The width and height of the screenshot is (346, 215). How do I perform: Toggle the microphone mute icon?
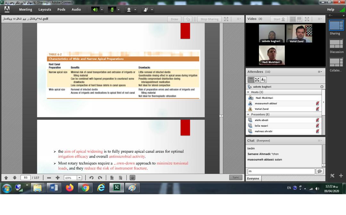pos(112,10)
